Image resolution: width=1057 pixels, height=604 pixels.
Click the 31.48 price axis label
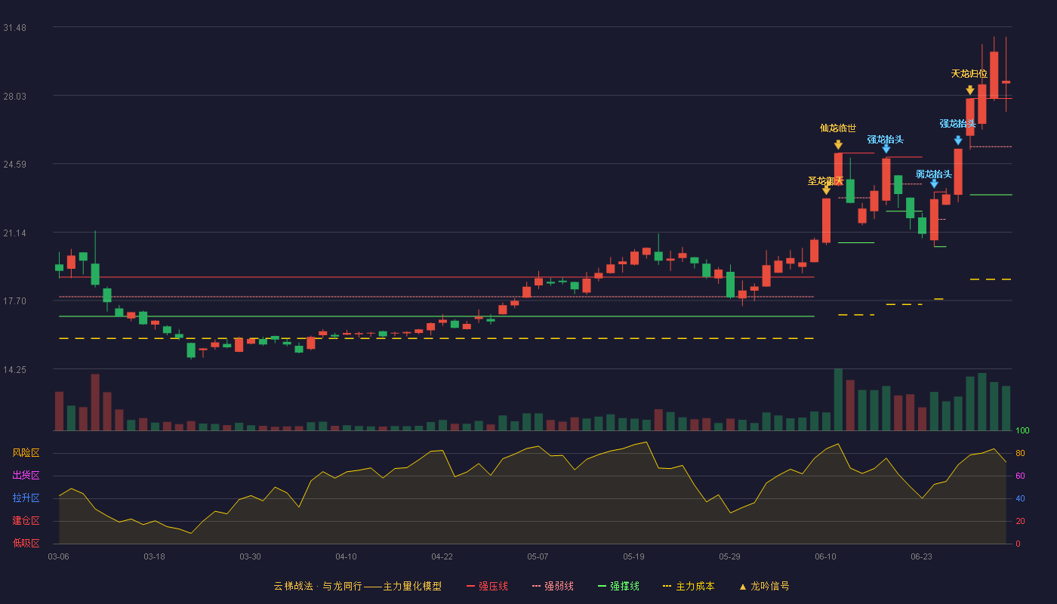pos(14,28)
